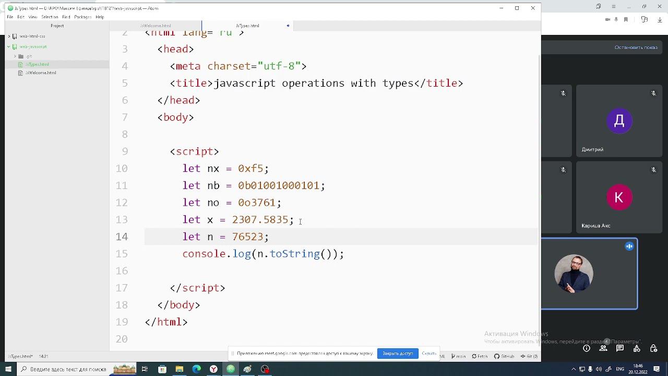668x376 pixels.
Task: Click the browser microphone permission icon
Action: tap(617, 19)
